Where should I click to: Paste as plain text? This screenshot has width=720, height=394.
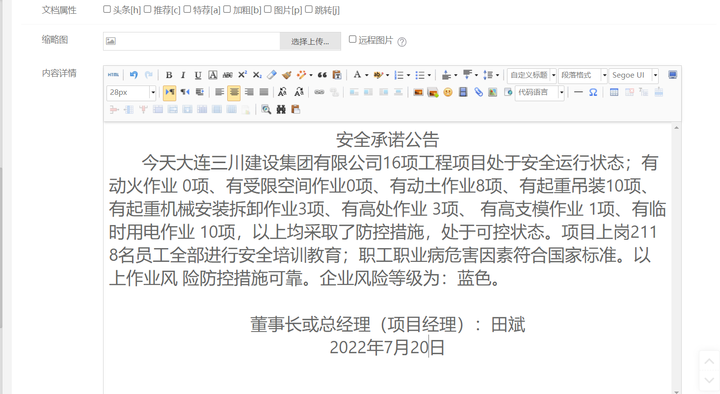pos(337,75)
